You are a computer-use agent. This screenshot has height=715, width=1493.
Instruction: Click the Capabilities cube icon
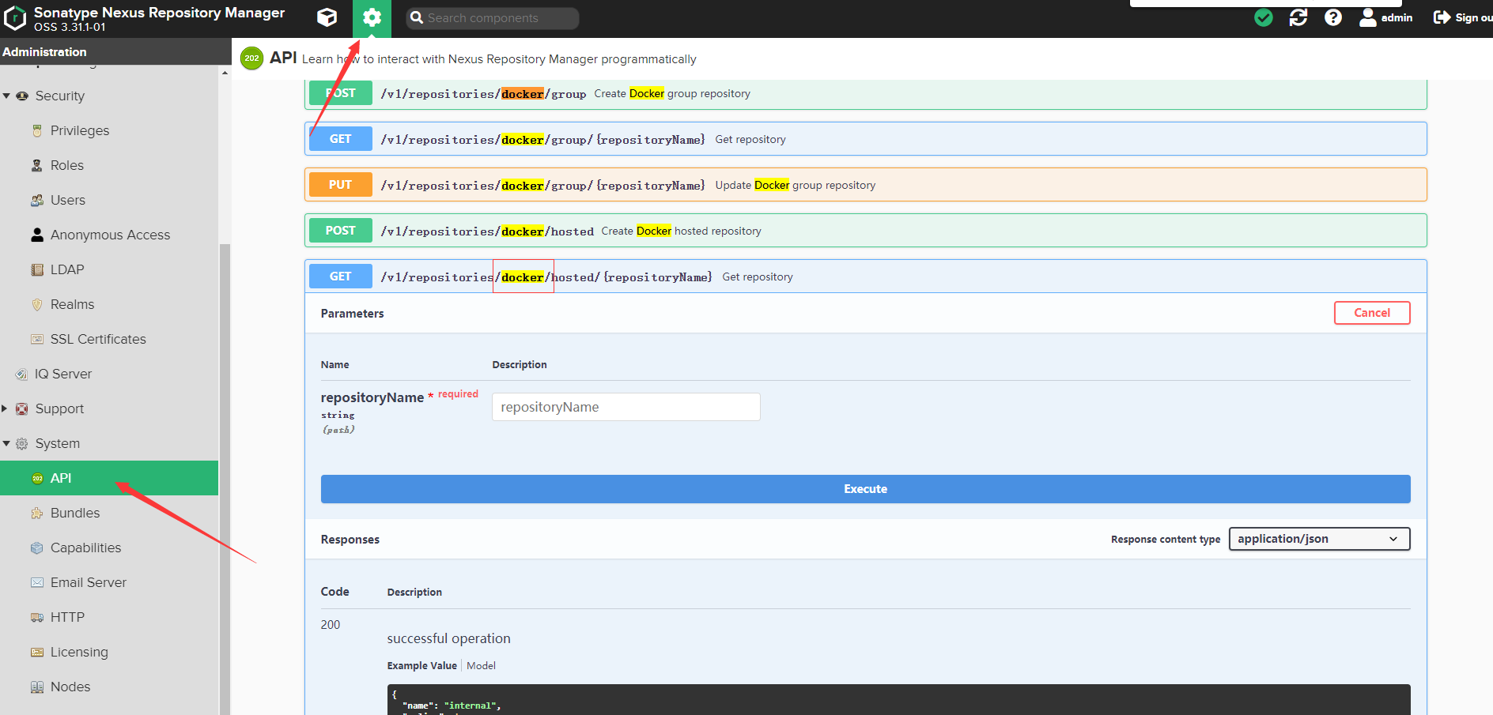pos(37,548)
